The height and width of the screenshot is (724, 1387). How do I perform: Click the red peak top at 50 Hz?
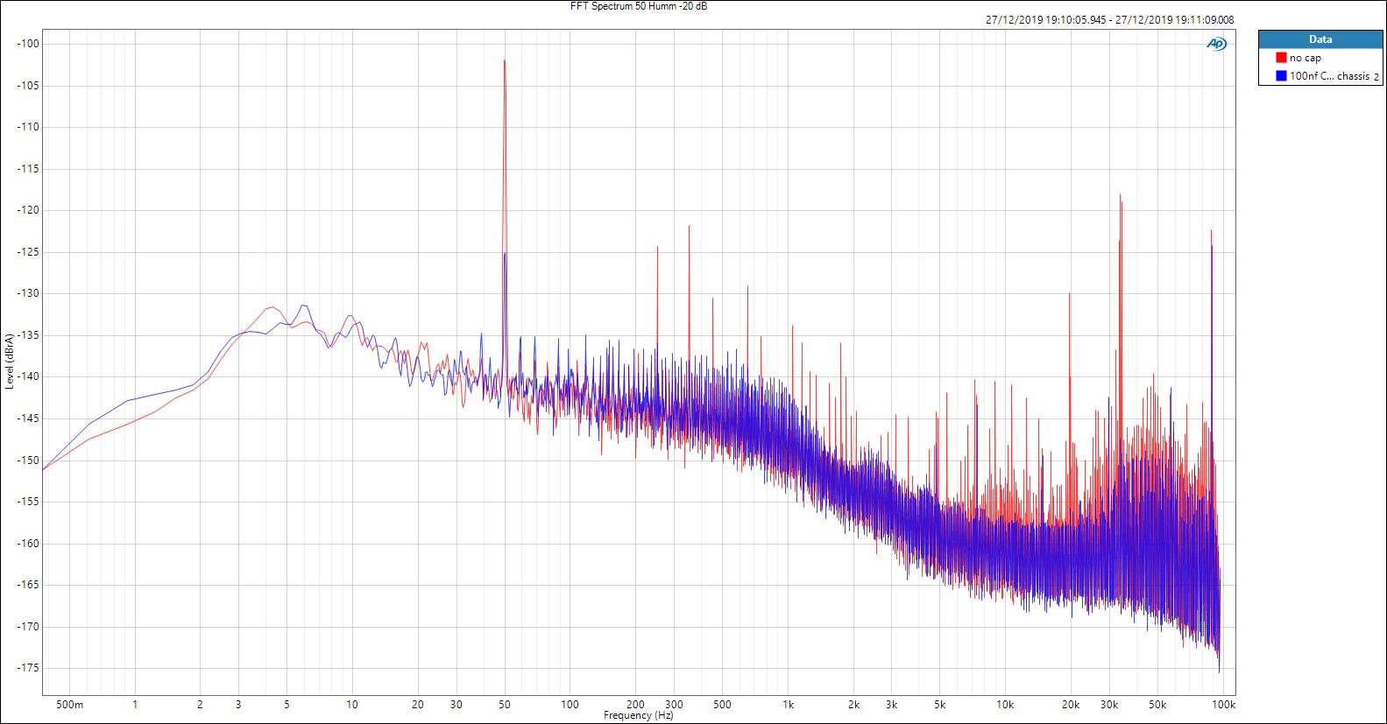pos(505,61)
